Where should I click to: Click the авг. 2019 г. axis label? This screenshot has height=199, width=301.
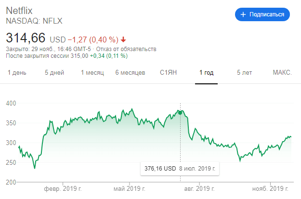[199, 189]
